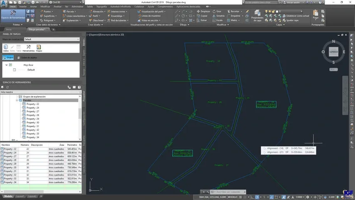Select Property : 27 in Parcelas tree
Screen dimensions: 355x200
pyautogui.click(x=32, y=111)
